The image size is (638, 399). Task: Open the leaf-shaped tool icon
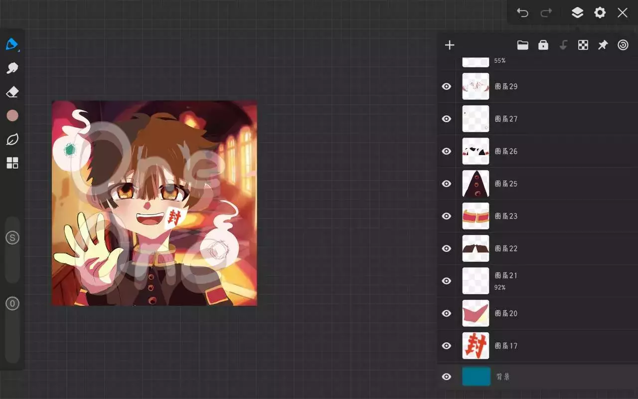pos(12,140)
